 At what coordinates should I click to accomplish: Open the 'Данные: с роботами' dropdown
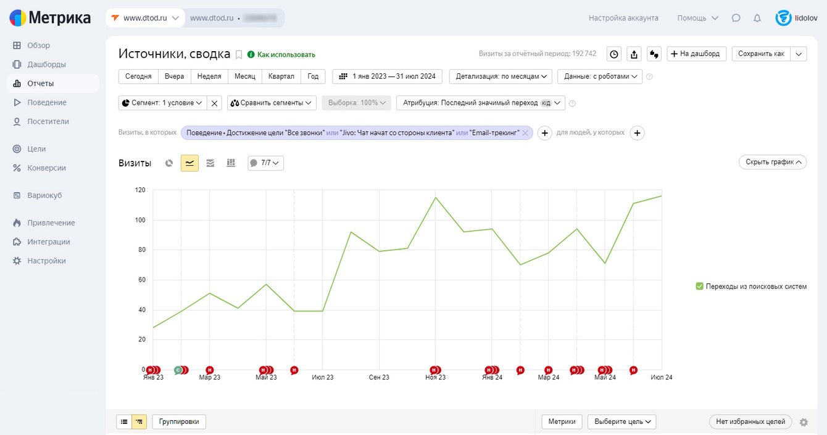pyautogui.click(x=599, y=76)
